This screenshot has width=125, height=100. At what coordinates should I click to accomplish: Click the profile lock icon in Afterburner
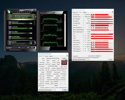[7, 48]
